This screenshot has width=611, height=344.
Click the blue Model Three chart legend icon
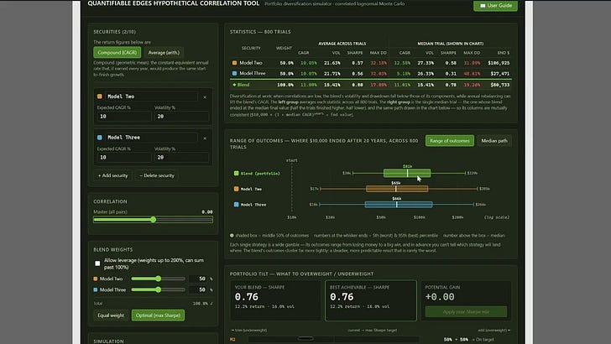[x=236, y=205]
